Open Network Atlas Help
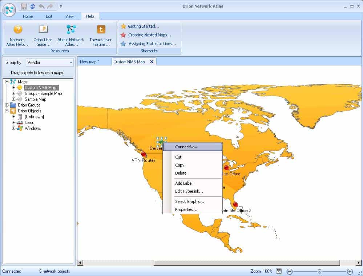Screen dimensions: 363x276 (x=17, y=36)
